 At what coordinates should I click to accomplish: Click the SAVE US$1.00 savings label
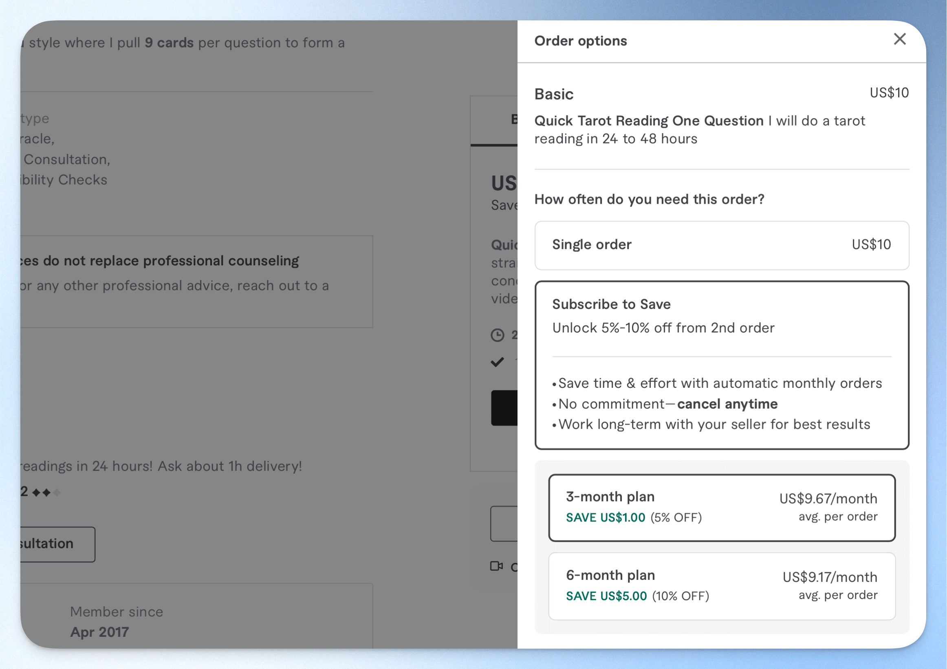click(x=605, y=517)
